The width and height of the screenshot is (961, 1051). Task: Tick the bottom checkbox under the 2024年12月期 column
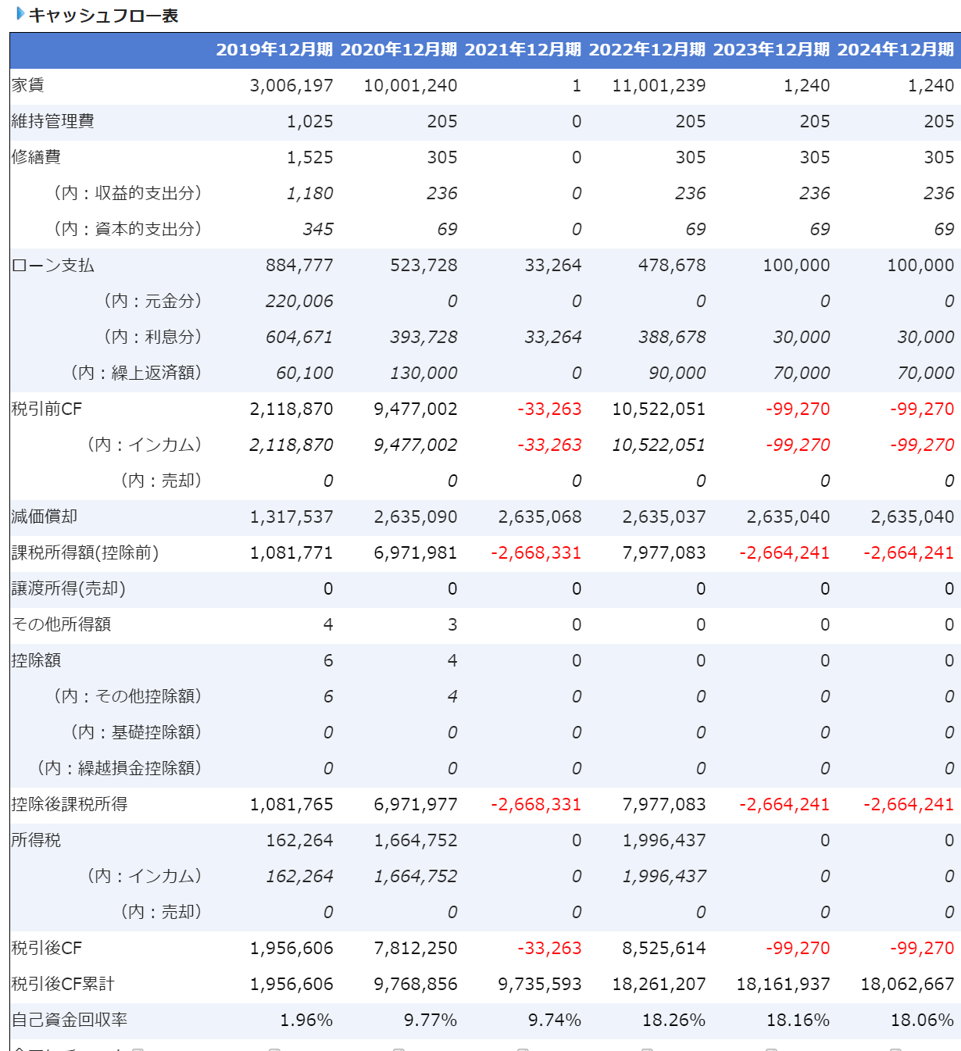pyautogui.click(x=895, y=1049)
